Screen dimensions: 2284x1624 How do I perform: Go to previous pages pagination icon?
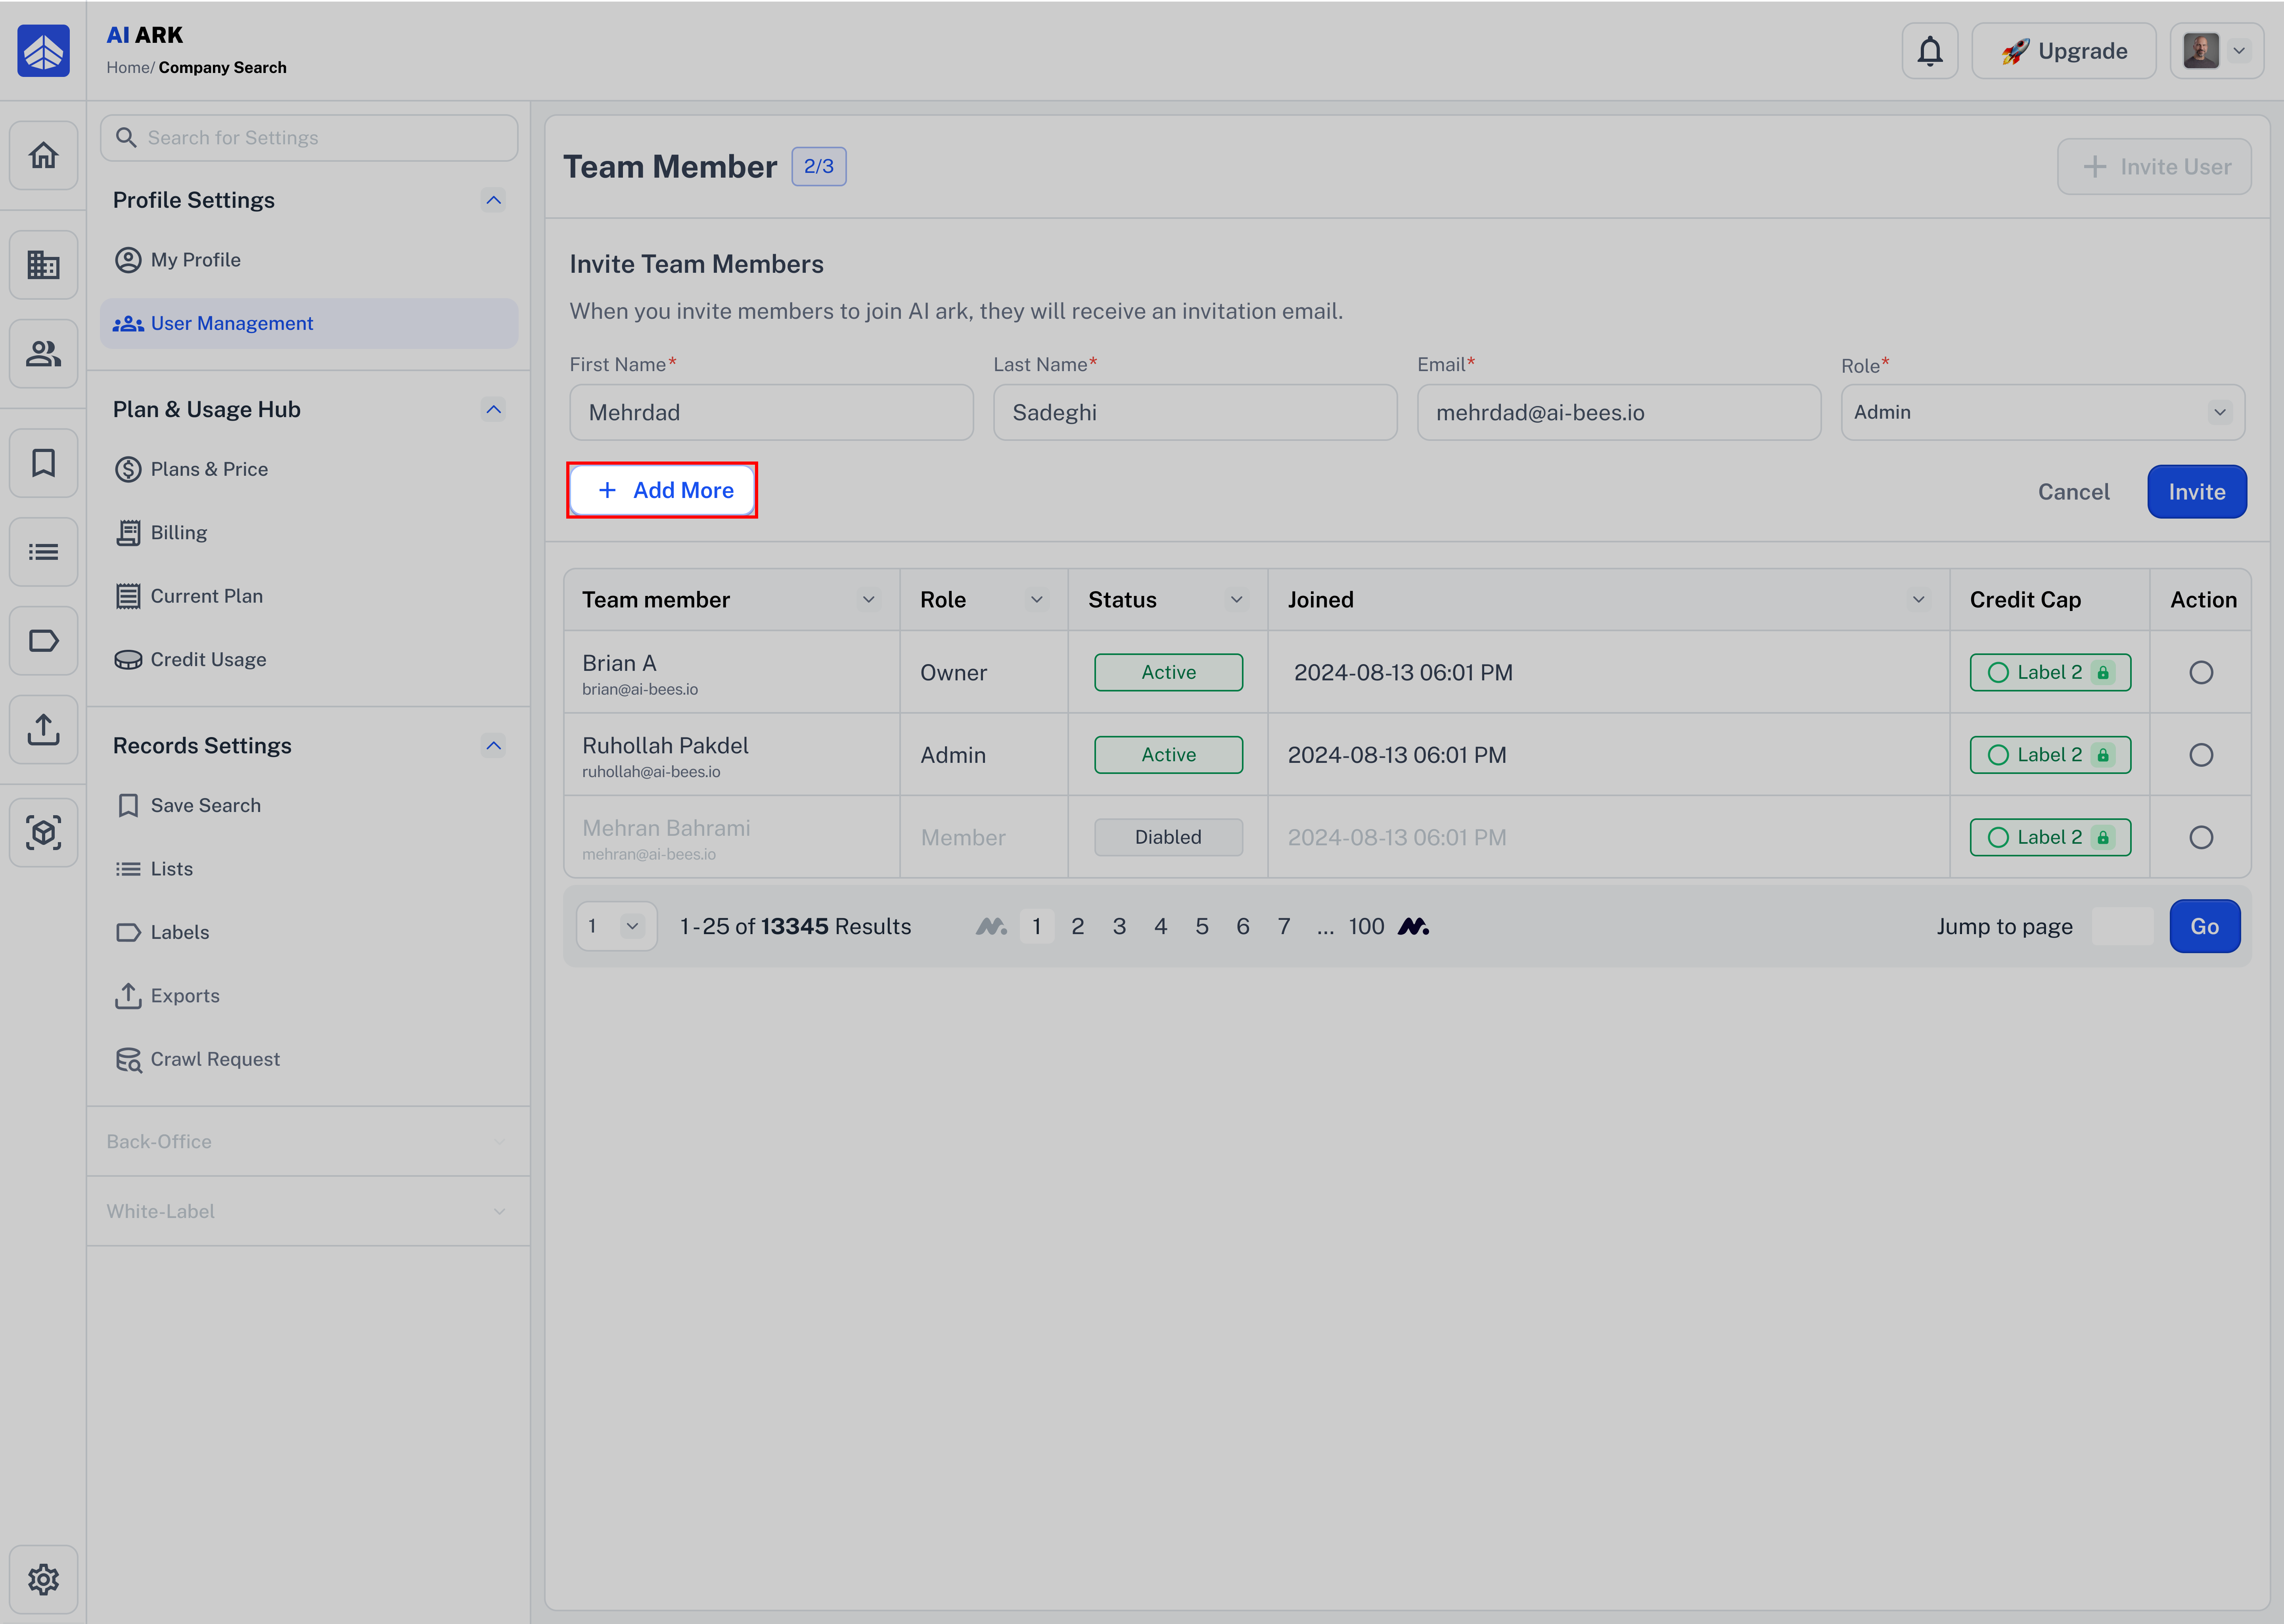[991, 927]
